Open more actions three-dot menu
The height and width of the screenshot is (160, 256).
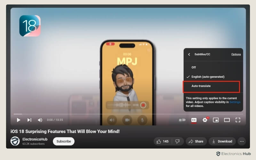(x=242, y=141)
